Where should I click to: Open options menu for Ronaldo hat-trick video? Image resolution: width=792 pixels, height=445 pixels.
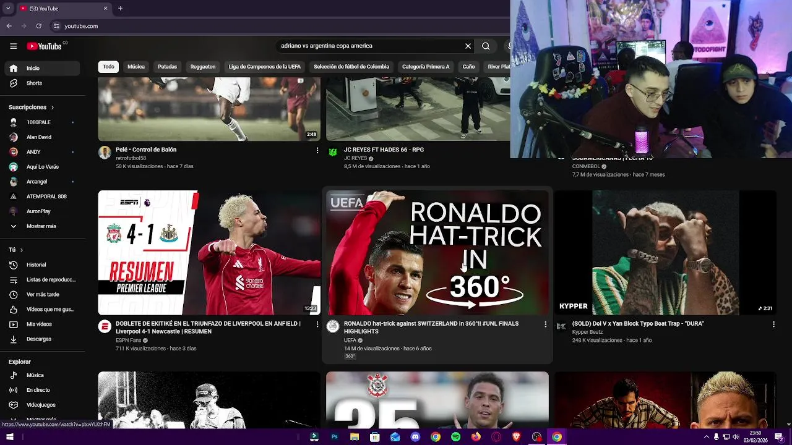click(545, 324)
